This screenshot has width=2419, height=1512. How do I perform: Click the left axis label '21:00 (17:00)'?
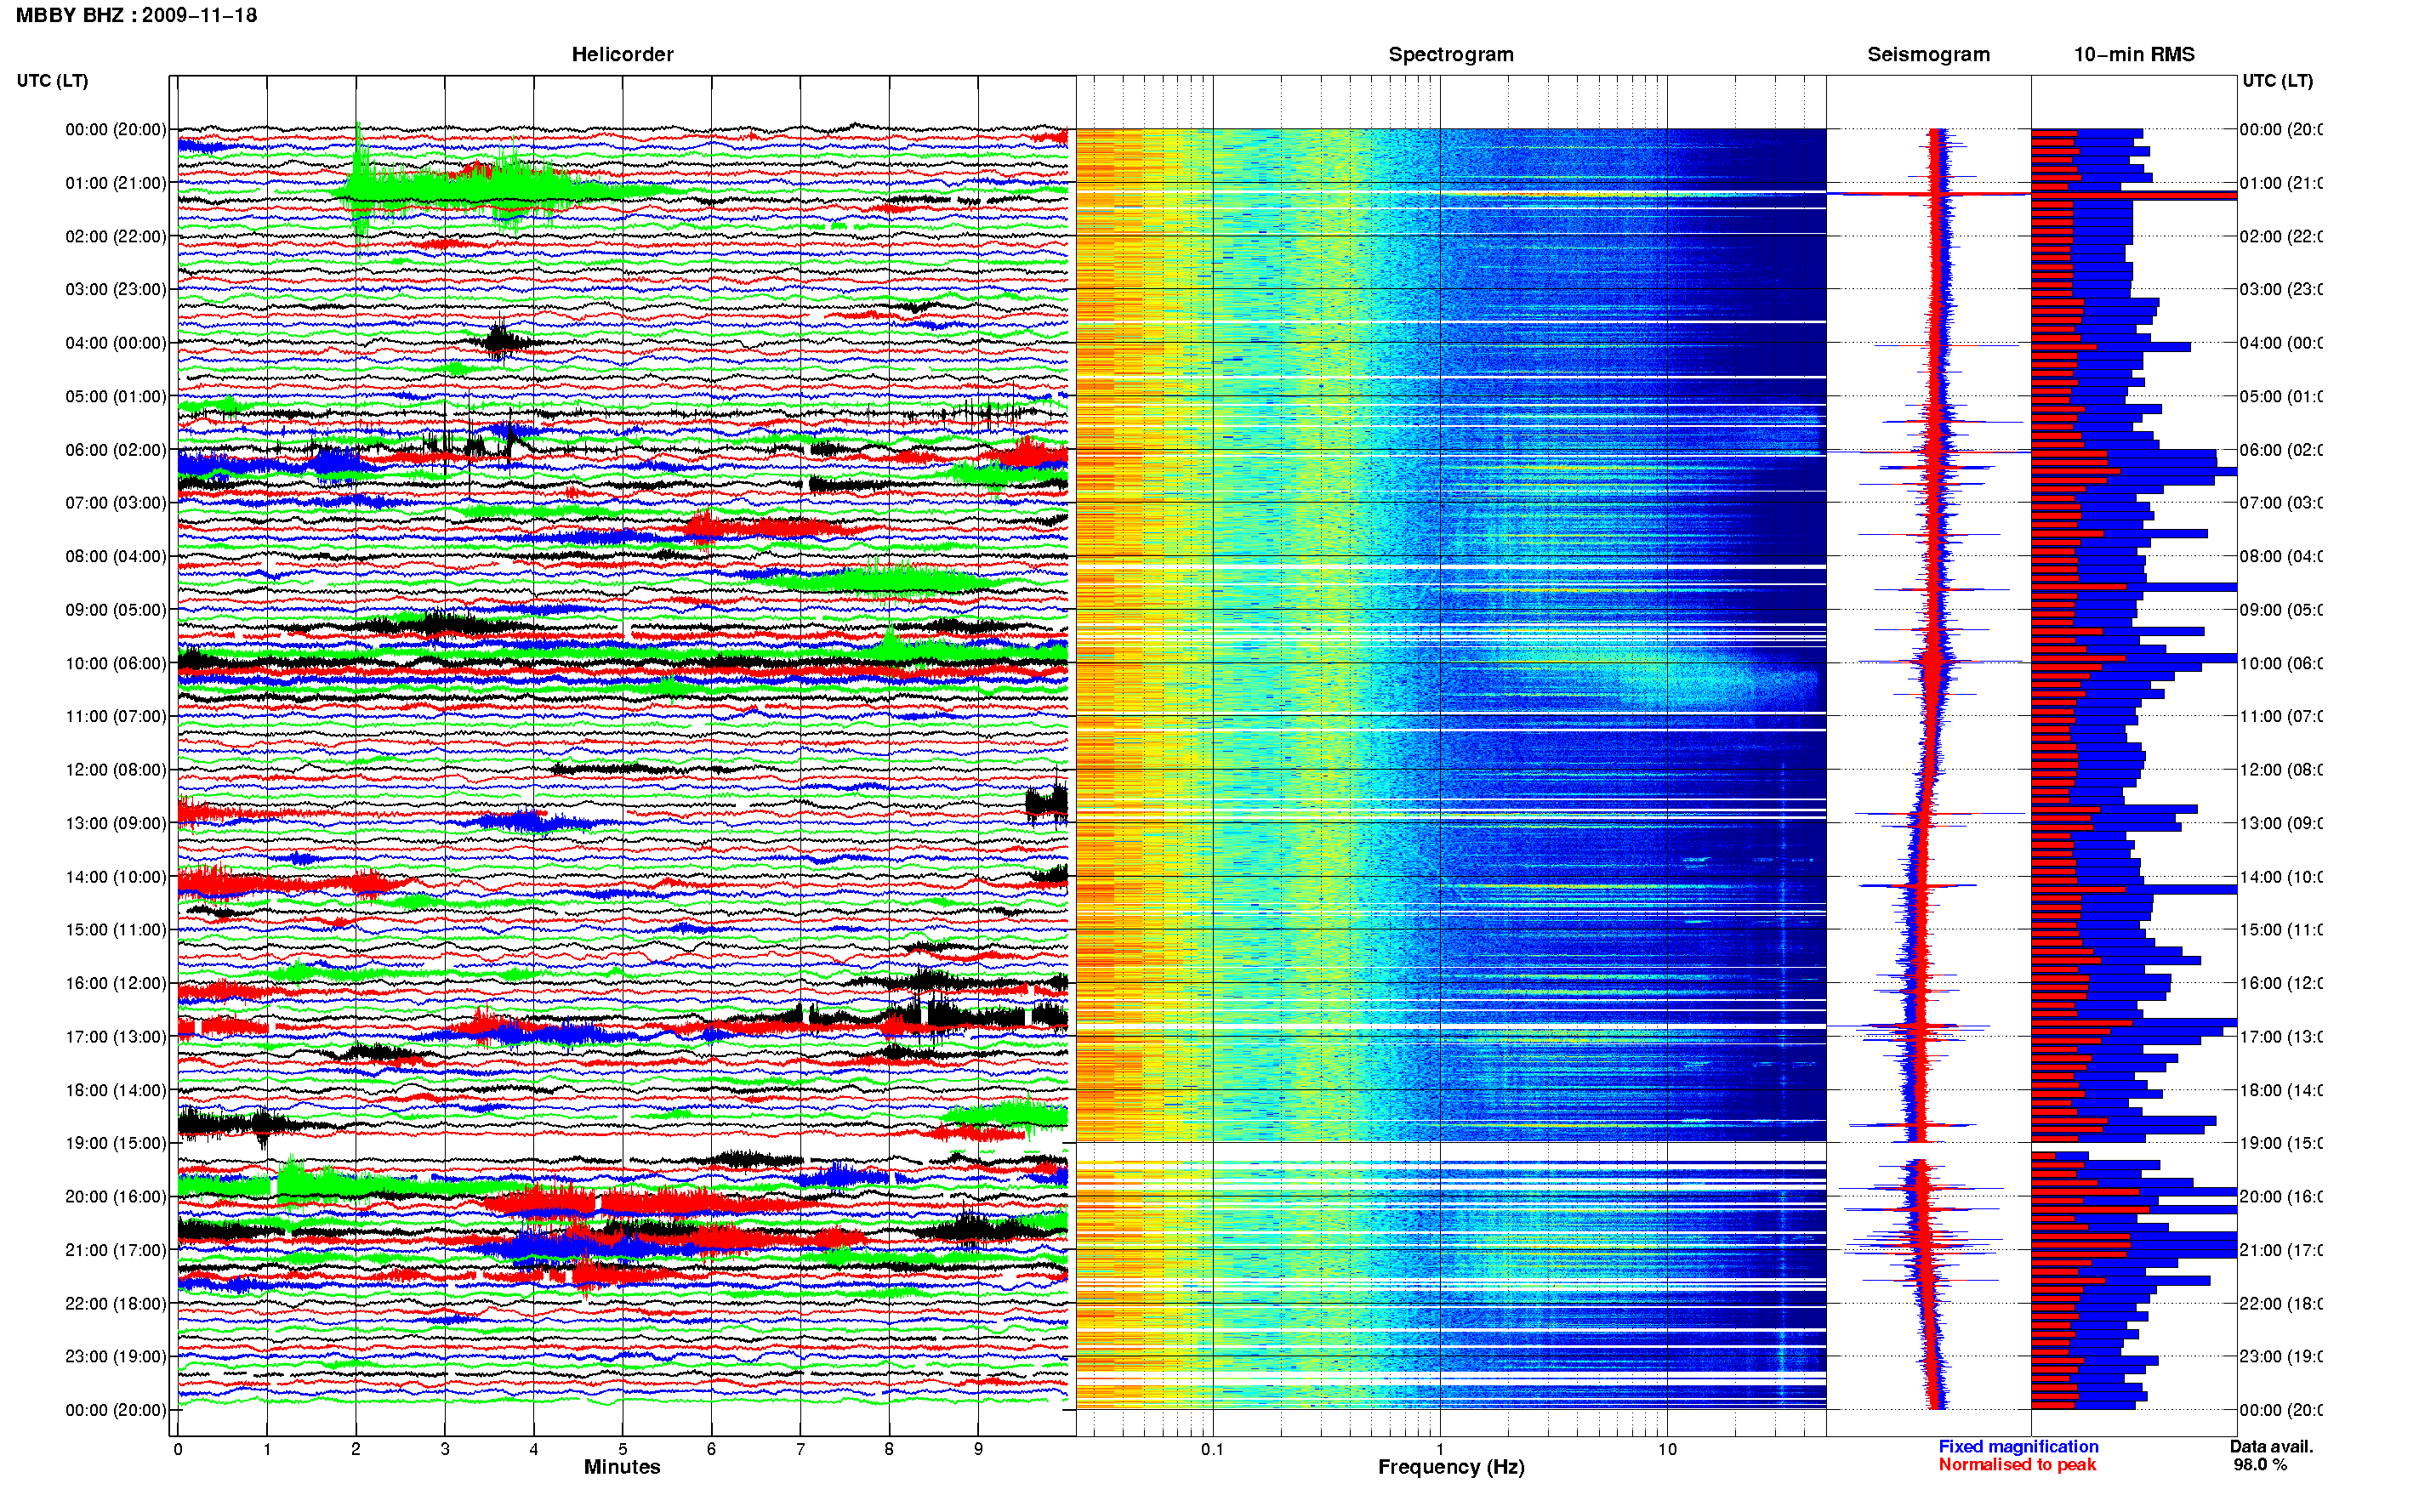[116, 1250]
